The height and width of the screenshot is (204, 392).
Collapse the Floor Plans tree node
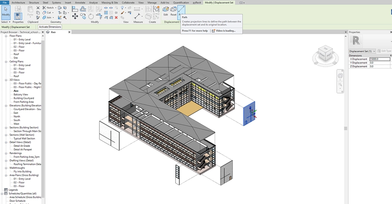click(6, 36)
